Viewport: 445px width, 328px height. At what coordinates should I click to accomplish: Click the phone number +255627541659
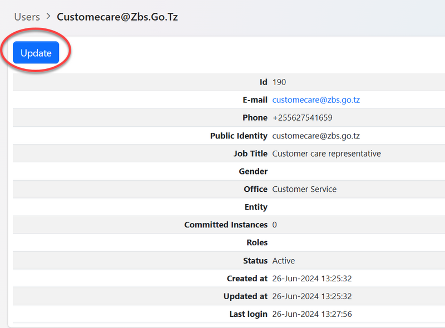[x=302, y=118]
